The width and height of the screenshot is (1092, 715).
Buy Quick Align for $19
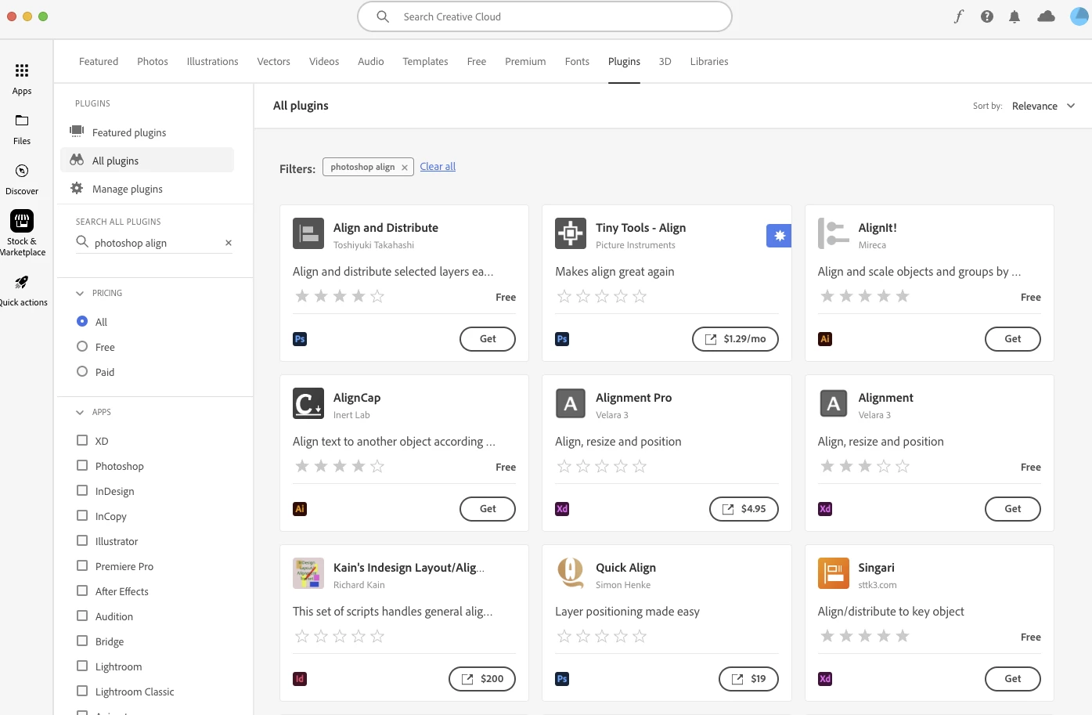pyautogui.click(x=748, y=679)
